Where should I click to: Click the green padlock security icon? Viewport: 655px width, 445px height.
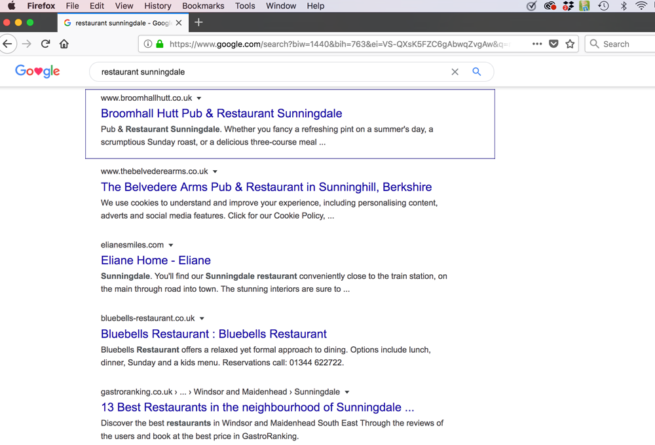(160, 44)
